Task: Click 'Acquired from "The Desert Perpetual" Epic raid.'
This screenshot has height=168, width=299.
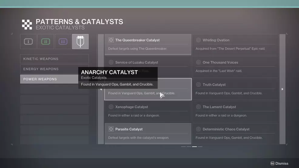Action: [x=230, y=48]
